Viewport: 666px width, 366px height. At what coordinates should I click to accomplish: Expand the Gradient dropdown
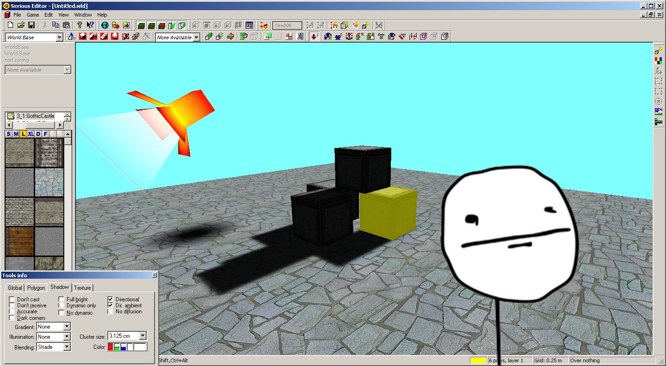(x=67, y=327)
